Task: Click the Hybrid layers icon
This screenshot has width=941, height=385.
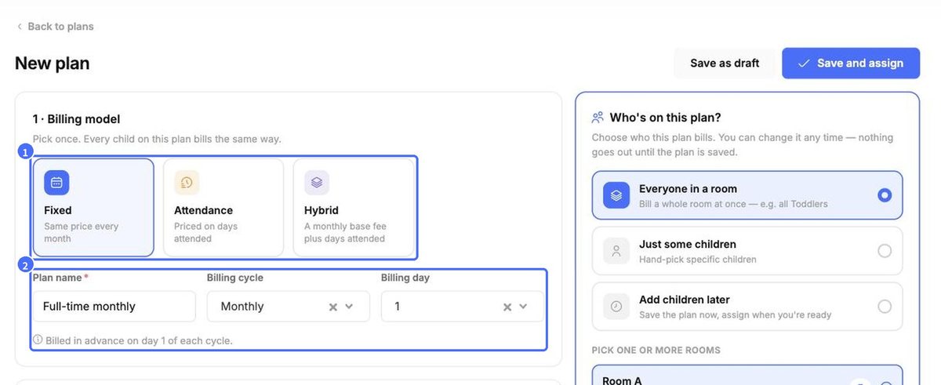Action: coord(317,183)
